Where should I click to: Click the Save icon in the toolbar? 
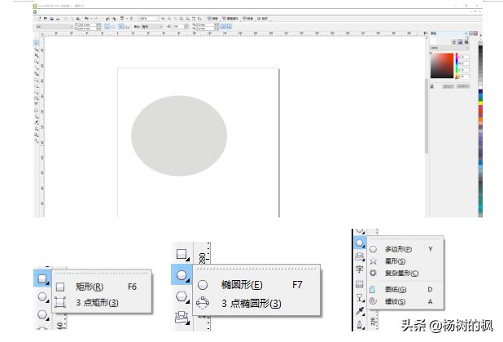pos(51,19)
